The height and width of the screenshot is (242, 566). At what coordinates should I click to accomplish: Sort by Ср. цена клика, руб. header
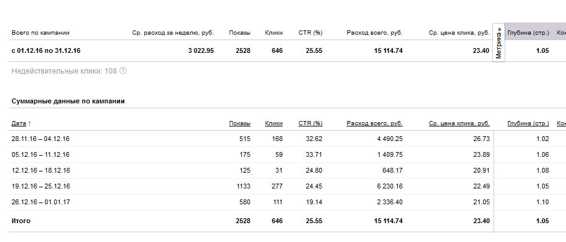click(x=459, y=123)
